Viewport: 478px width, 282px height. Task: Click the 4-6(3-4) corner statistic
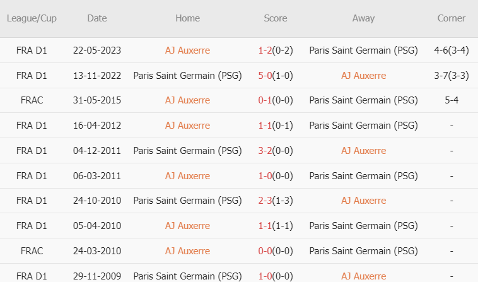(x=451, y=50)
